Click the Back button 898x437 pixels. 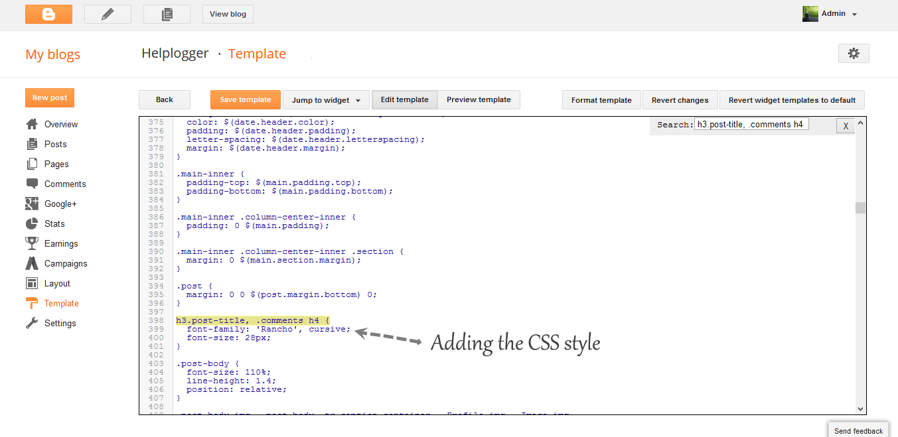click(165, 99)
